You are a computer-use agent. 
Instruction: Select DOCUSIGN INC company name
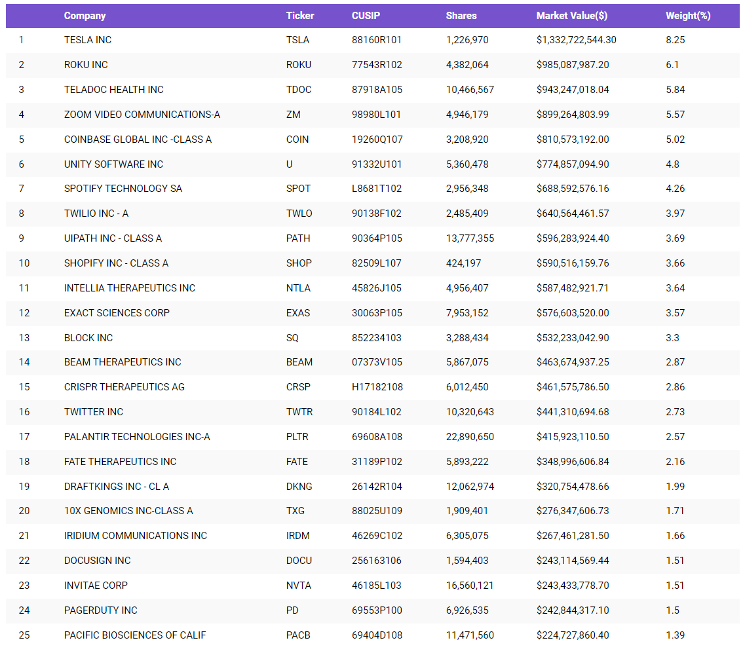click(x=97, y=560)
